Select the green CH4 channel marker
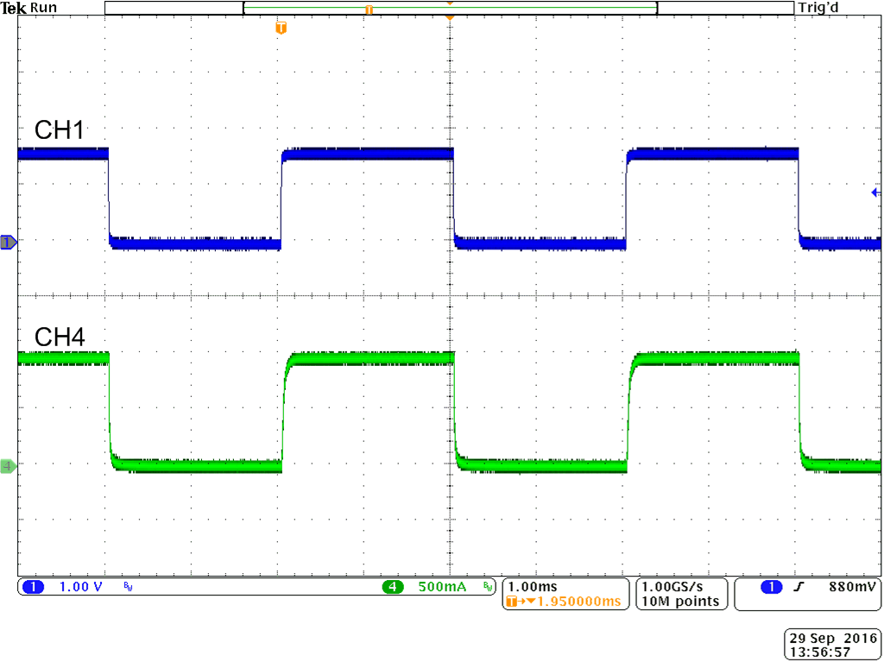Screen dimensions: 884x662 [6, 465]
